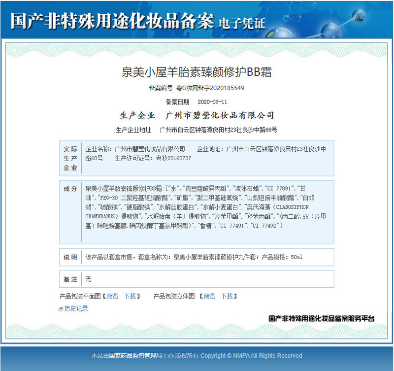394x371 pixels.
Task: Click the filing date 2020-09-11
Action: coord(212,102)
